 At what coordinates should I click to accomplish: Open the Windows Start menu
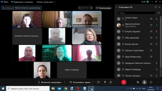pyautogui.click(x=3, y=88)
